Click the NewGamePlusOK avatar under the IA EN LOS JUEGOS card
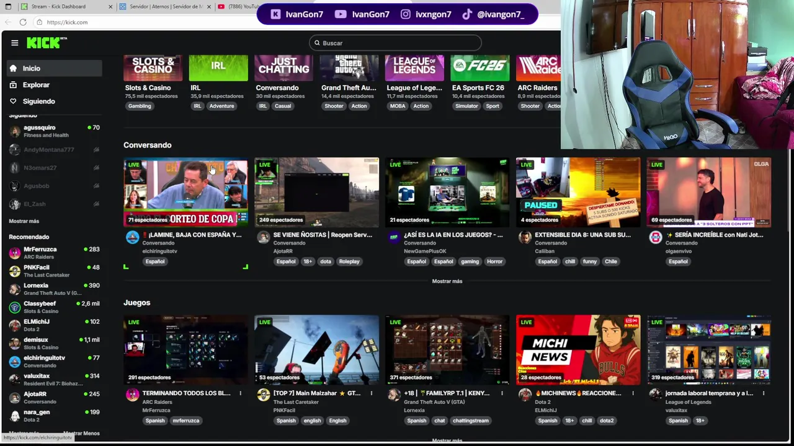The width and height of the screenshot is (794, 446). point(394,237)
